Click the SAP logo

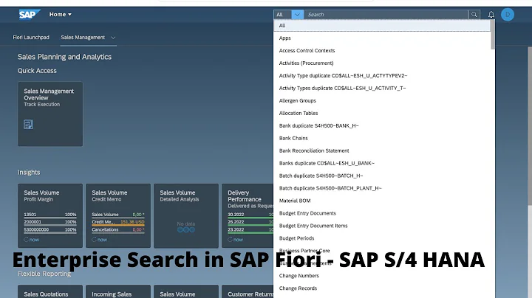click(x=30, y=15)
